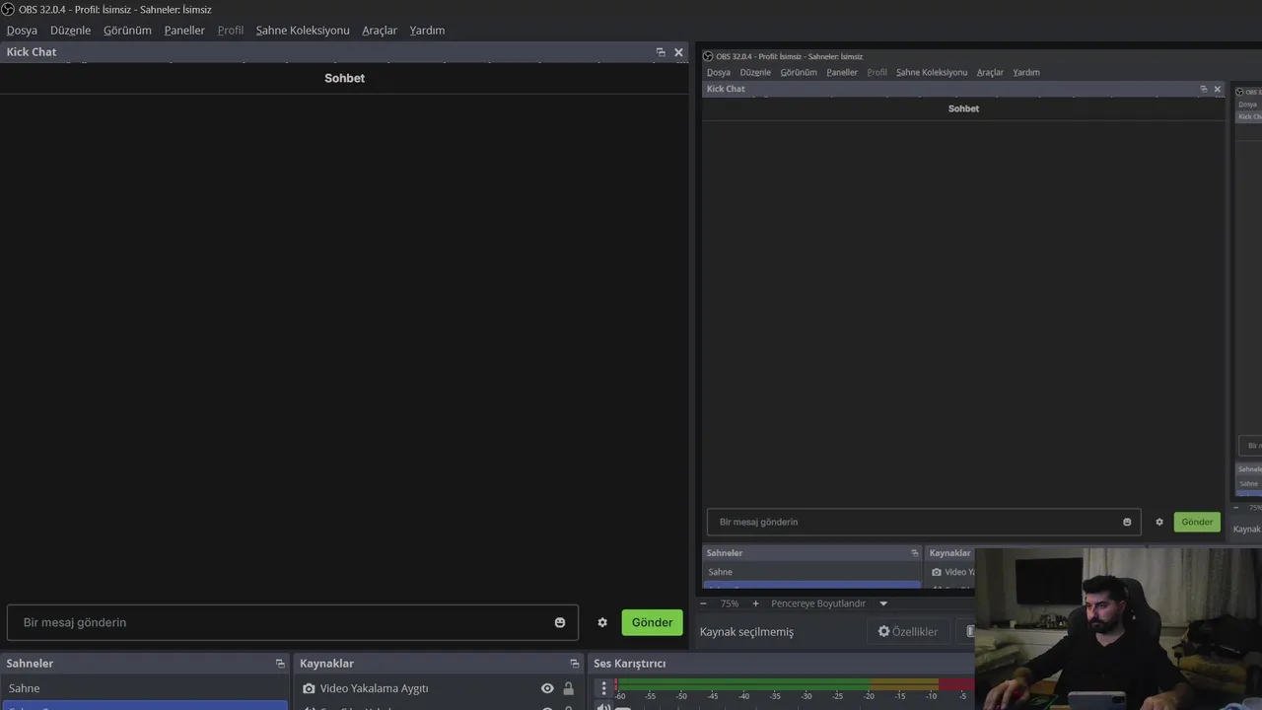This screenshot has height=710, width=1262.
Task: Click Sahne Koleksiyonu inside the preview capture
Action: (x=932, y=72)
